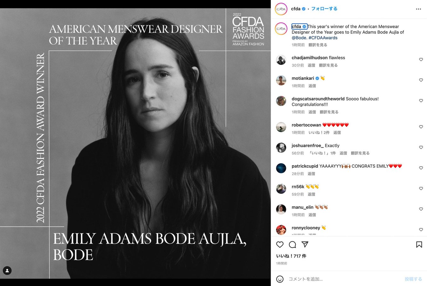The image size is (427, 286).
Task: Open dogscatsaroundtheworld's profile
Action: coord(318,99)
